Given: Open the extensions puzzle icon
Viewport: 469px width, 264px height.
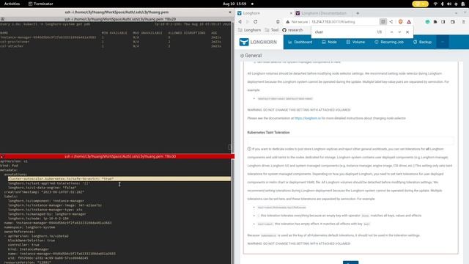Looking at the screenshot, I should [x=435, y=22].
